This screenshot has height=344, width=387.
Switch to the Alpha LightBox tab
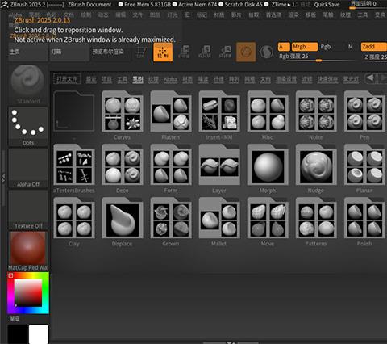click(170, 79)
